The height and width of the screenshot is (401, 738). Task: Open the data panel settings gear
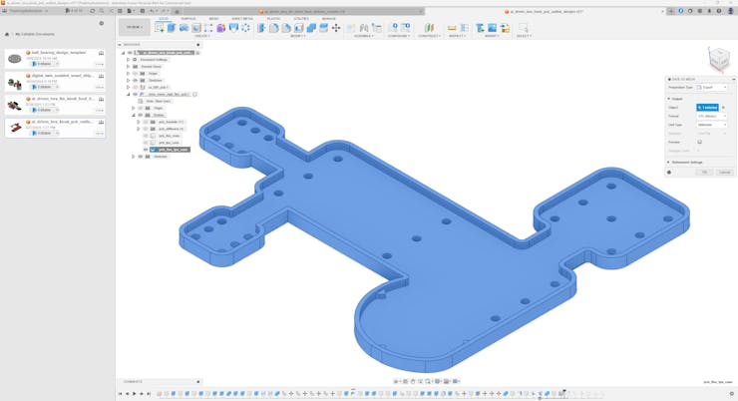pyautogui.click(x=101, y=23)
